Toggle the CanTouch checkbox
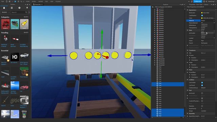The width and height of the screenshot is (217, 122). (202, 85)
